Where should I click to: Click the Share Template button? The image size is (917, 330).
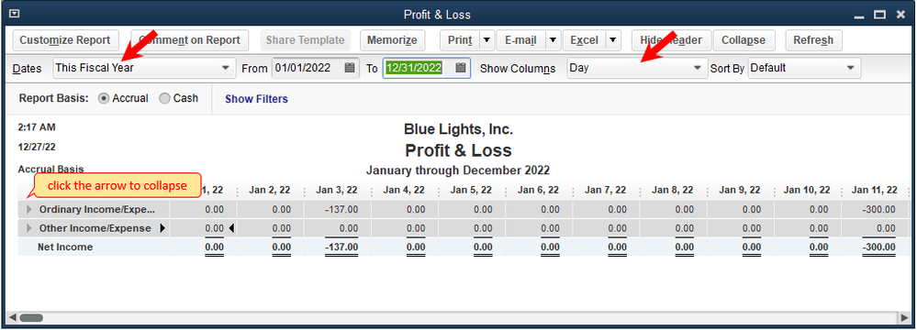(x=305, y=40)
